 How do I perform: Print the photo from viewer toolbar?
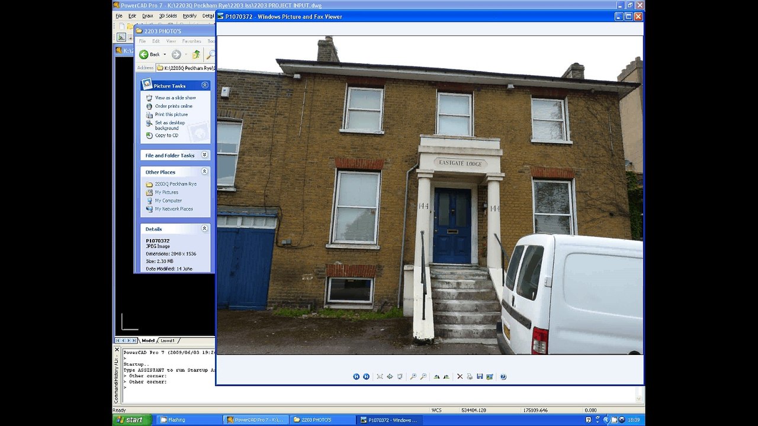click(470, 376)
